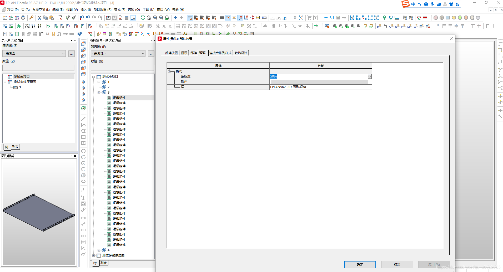Click the 数值 input field in 布局空间 panel
Image resolution: width=503 pixels, height=272 pixels.
click(x=122, y=68)
